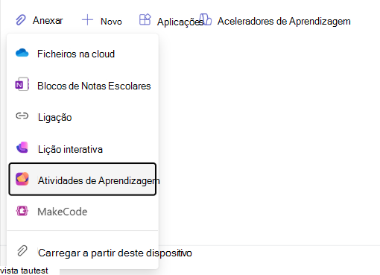Click the 'vista tautest' text

click(x=24, y=271)
